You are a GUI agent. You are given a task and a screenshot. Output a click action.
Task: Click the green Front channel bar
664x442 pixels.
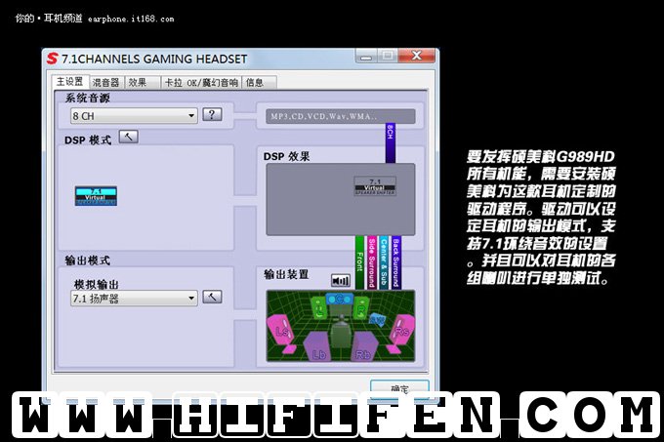tap(359, 262)
